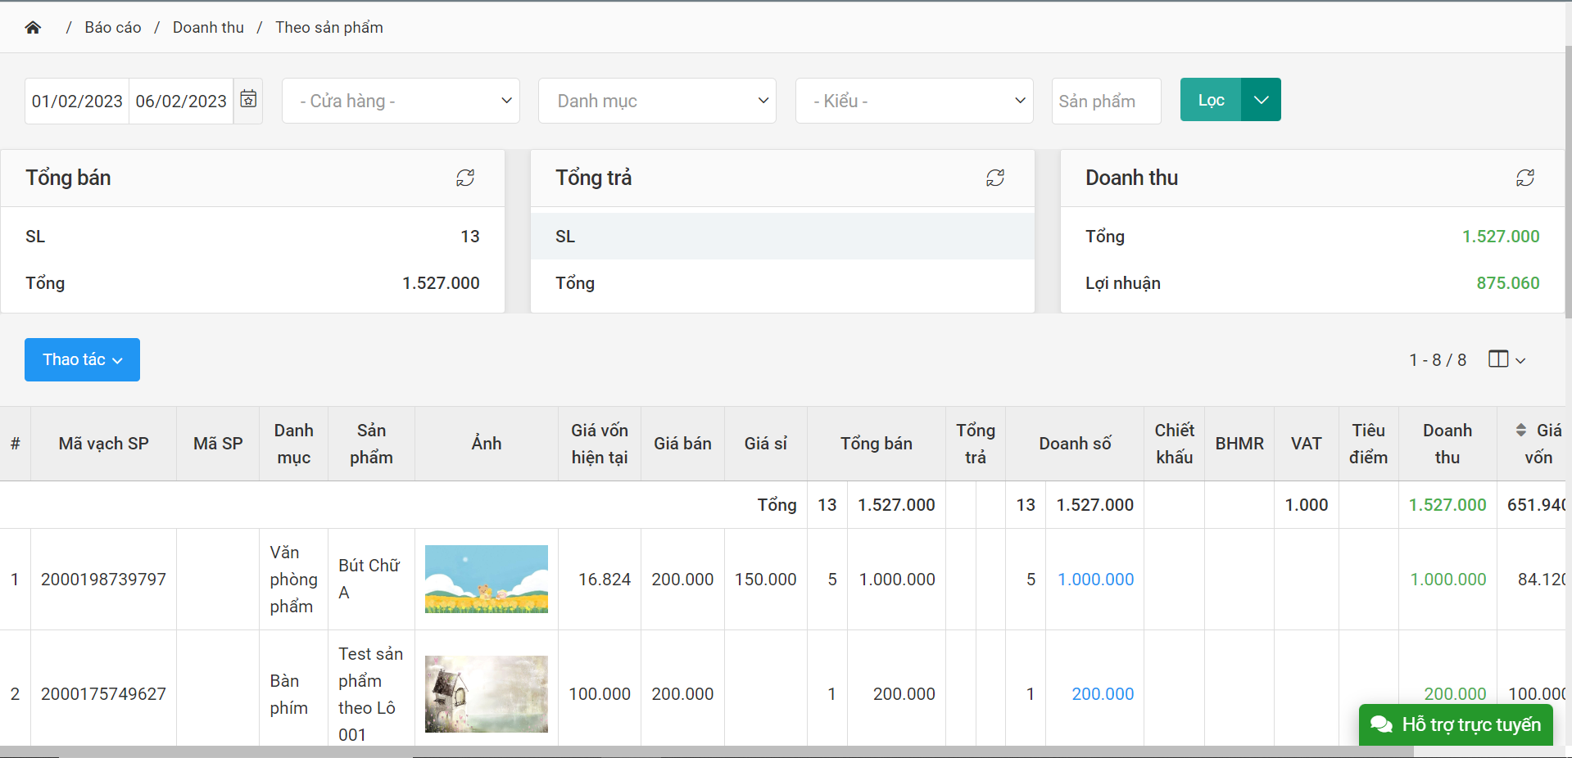This screenshot has width=1572, height=758.
Task: Click the Bút Chữ A product image
Action: [x=487, y=579]
